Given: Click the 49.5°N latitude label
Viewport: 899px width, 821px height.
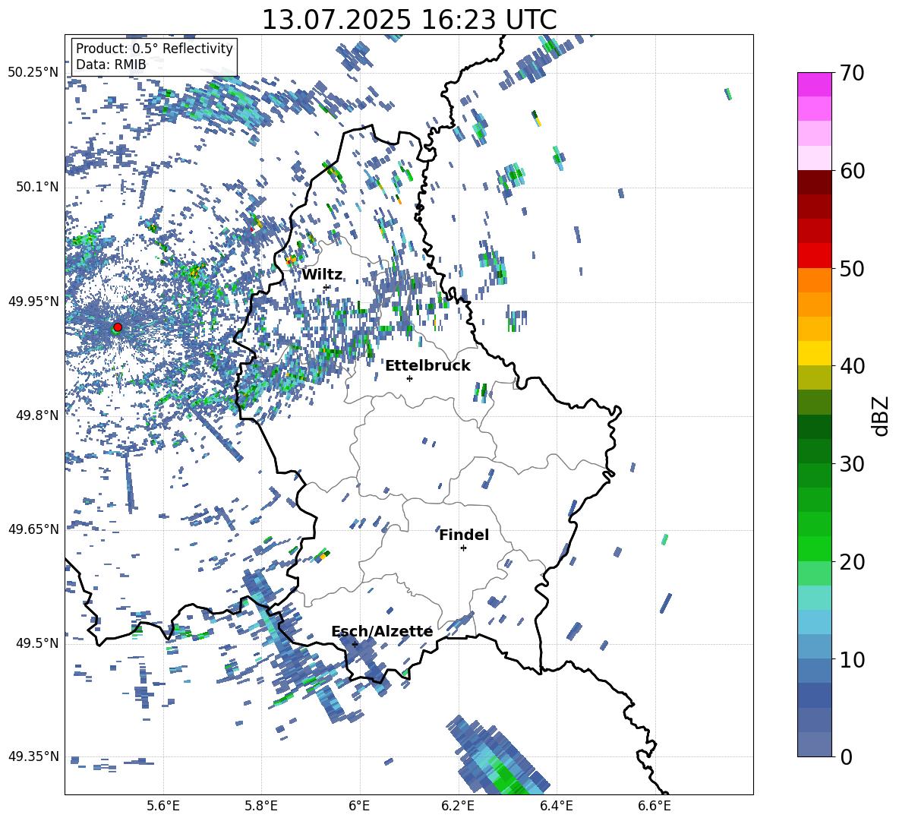Looking at the screenshot, I should pyautogui.click(x=36, y=643).
